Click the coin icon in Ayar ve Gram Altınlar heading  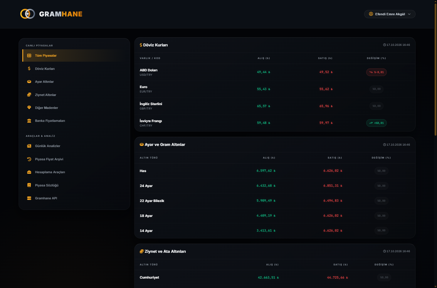click(x=142, y=144)
